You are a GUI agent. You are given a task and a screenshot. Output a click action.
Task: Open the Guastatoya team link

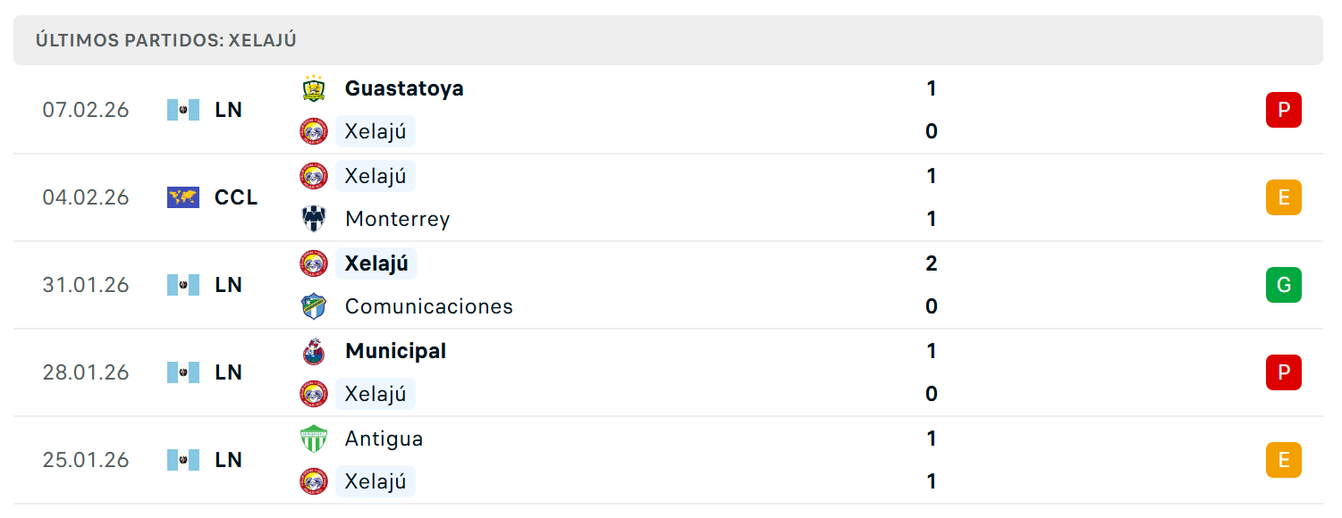pyautogui.click(x=404, y=88)
